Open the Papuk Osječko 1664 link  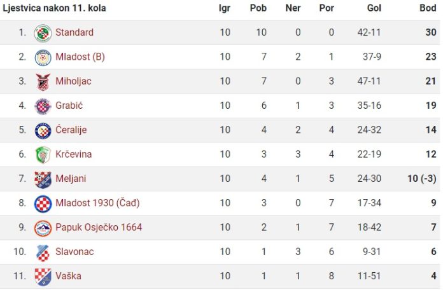[x=99, y=227]
